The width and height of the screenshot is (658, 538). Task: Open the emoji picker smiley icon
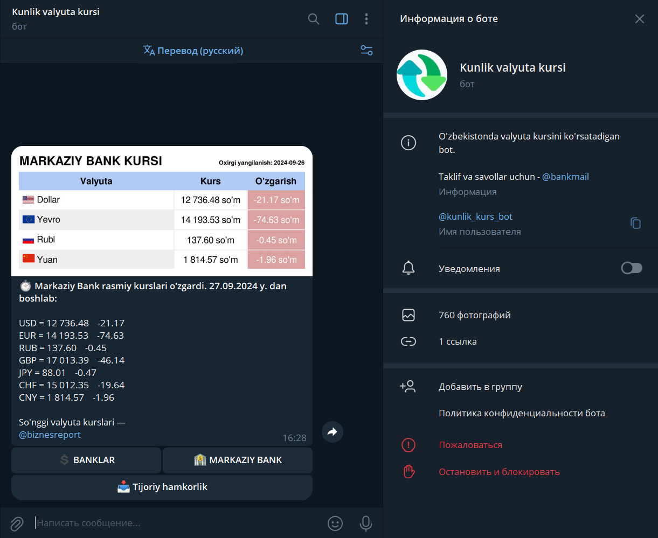click(x=335, y=523)
